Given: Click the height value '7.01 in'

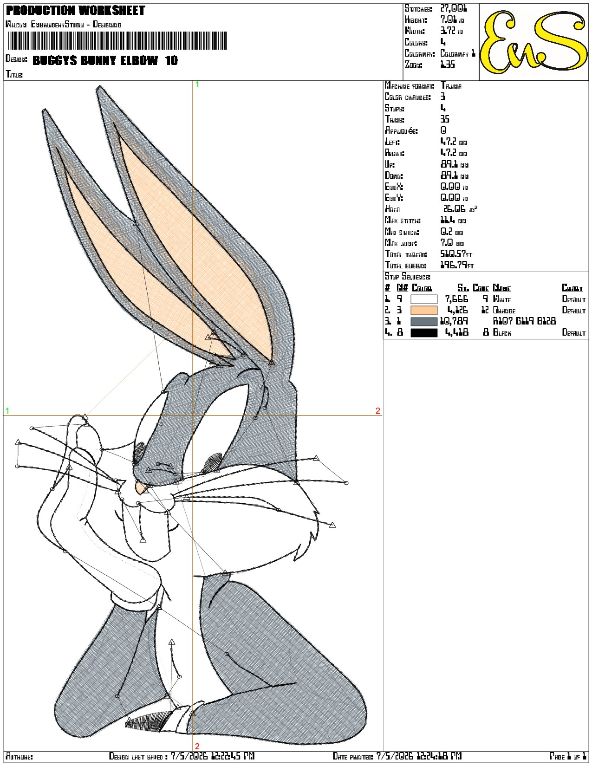Looking at the screenshot, I should pyautogui.click(x=452, y=19).
